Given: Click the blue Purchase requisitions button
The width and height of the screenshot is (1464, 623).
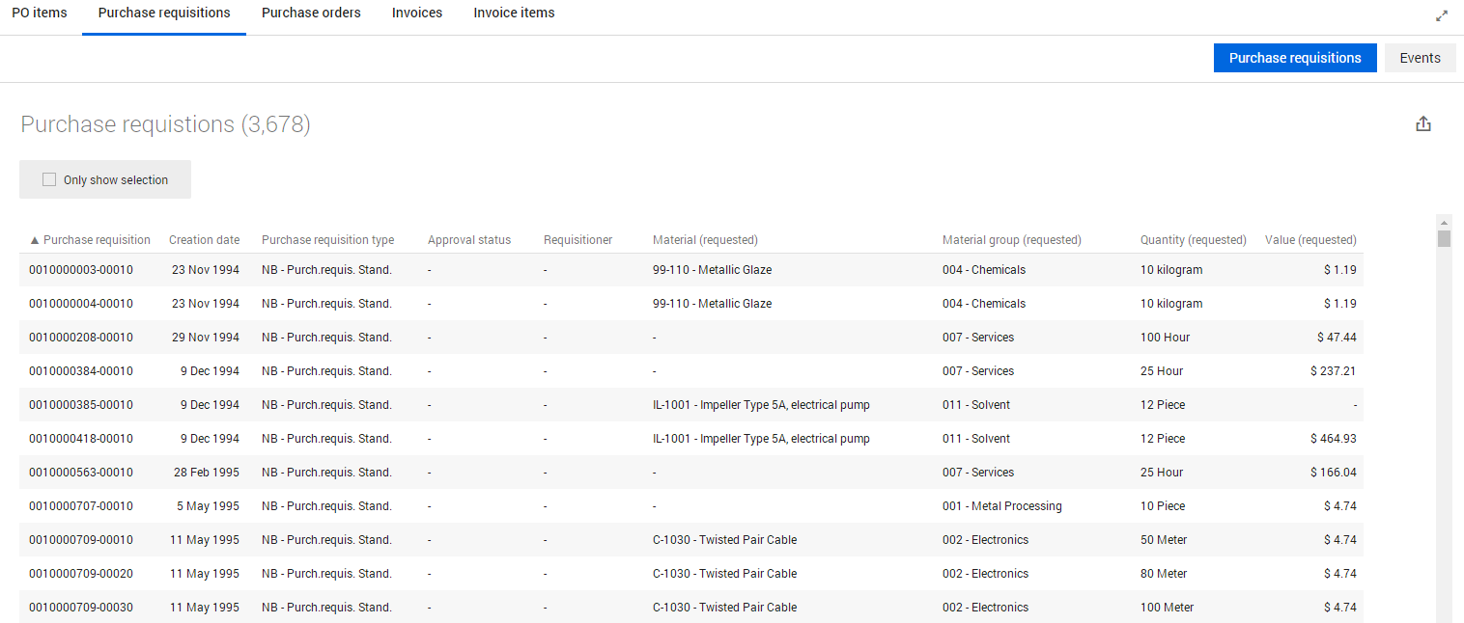Looking at the screenshot, I should click(x=1294, y=58).
